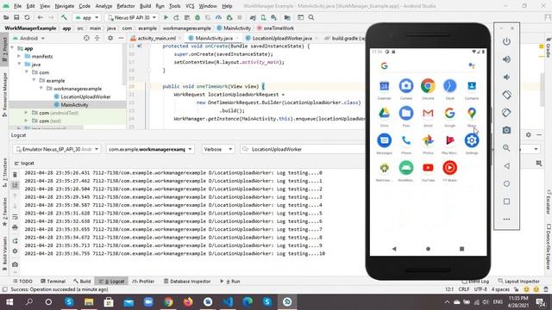The height and width of the screenshot is (310, 552).
Task: Switch to activity_main.xml editor tab
Action: (x=156, y=38)
